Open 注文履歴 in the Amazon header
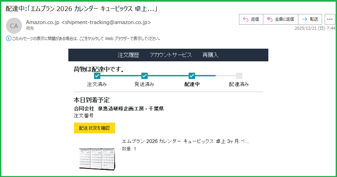 click(128, 55)
